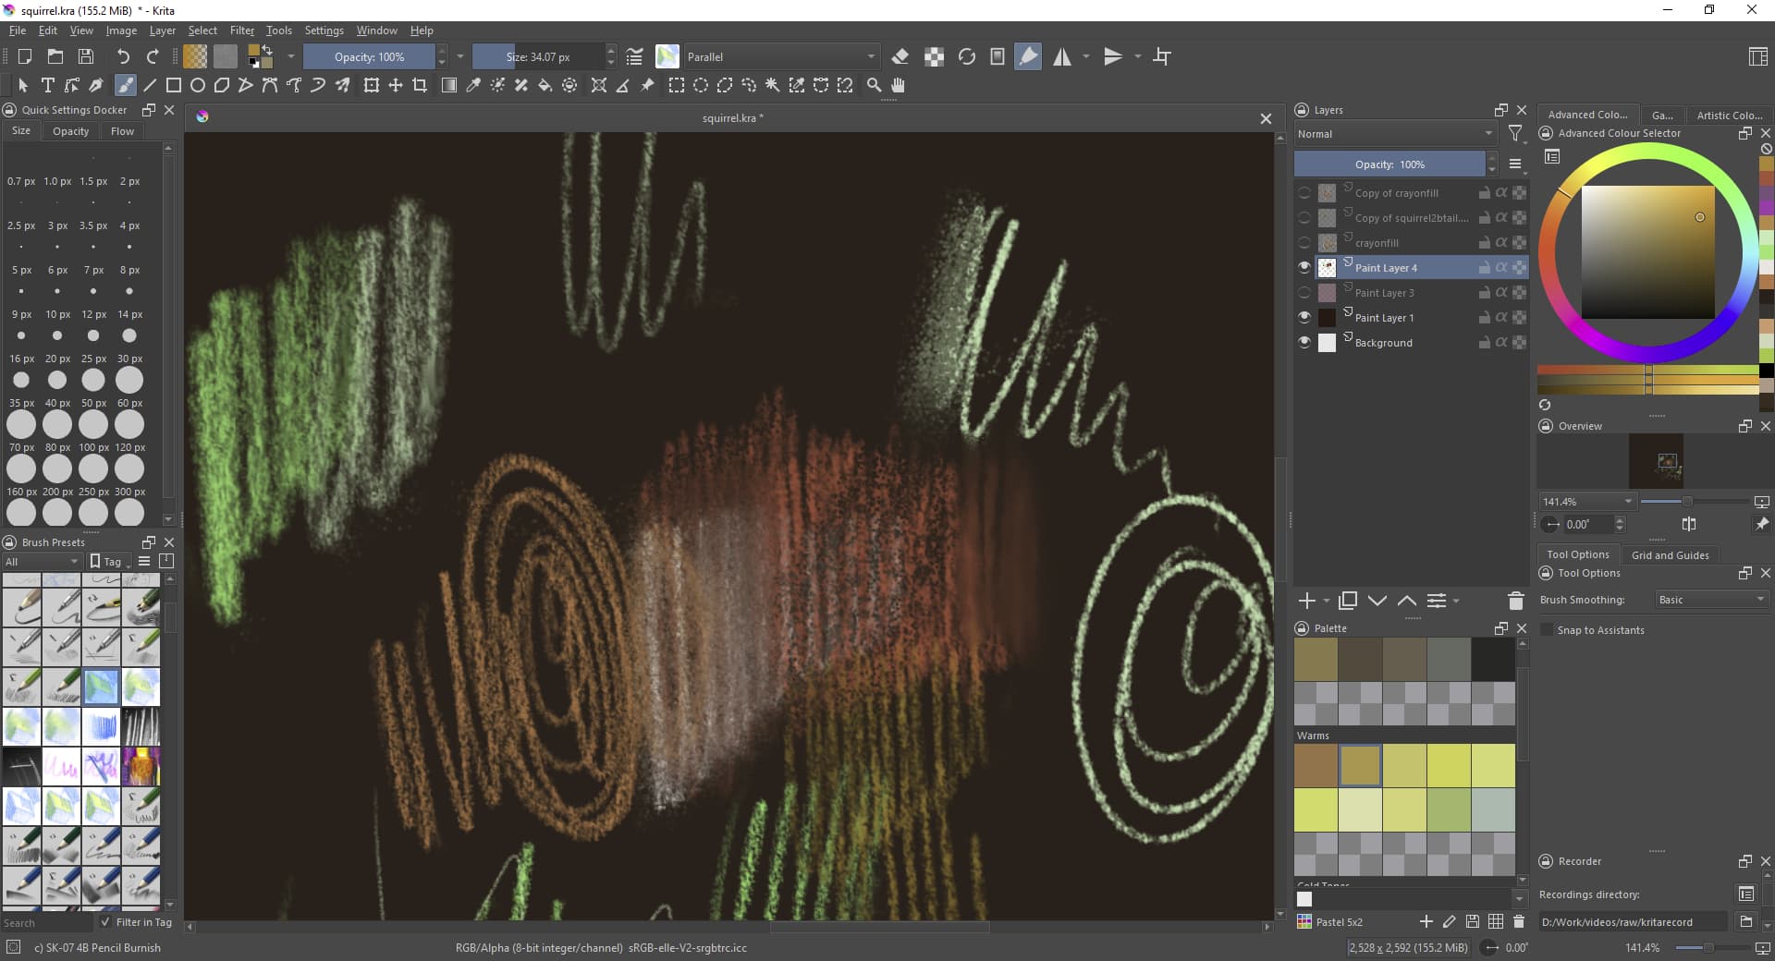Select the Crop tool

click(x=420, y=85)
